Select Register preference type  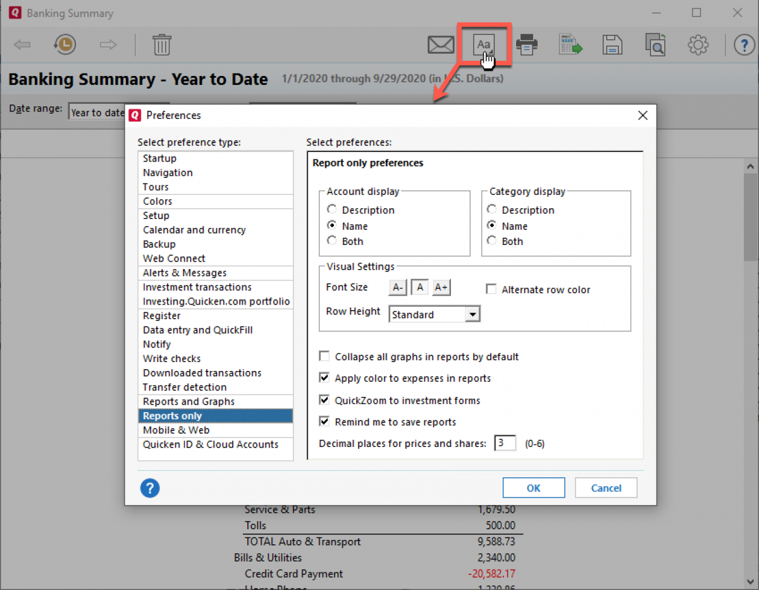pyautogui.click(x=215, y=315)
